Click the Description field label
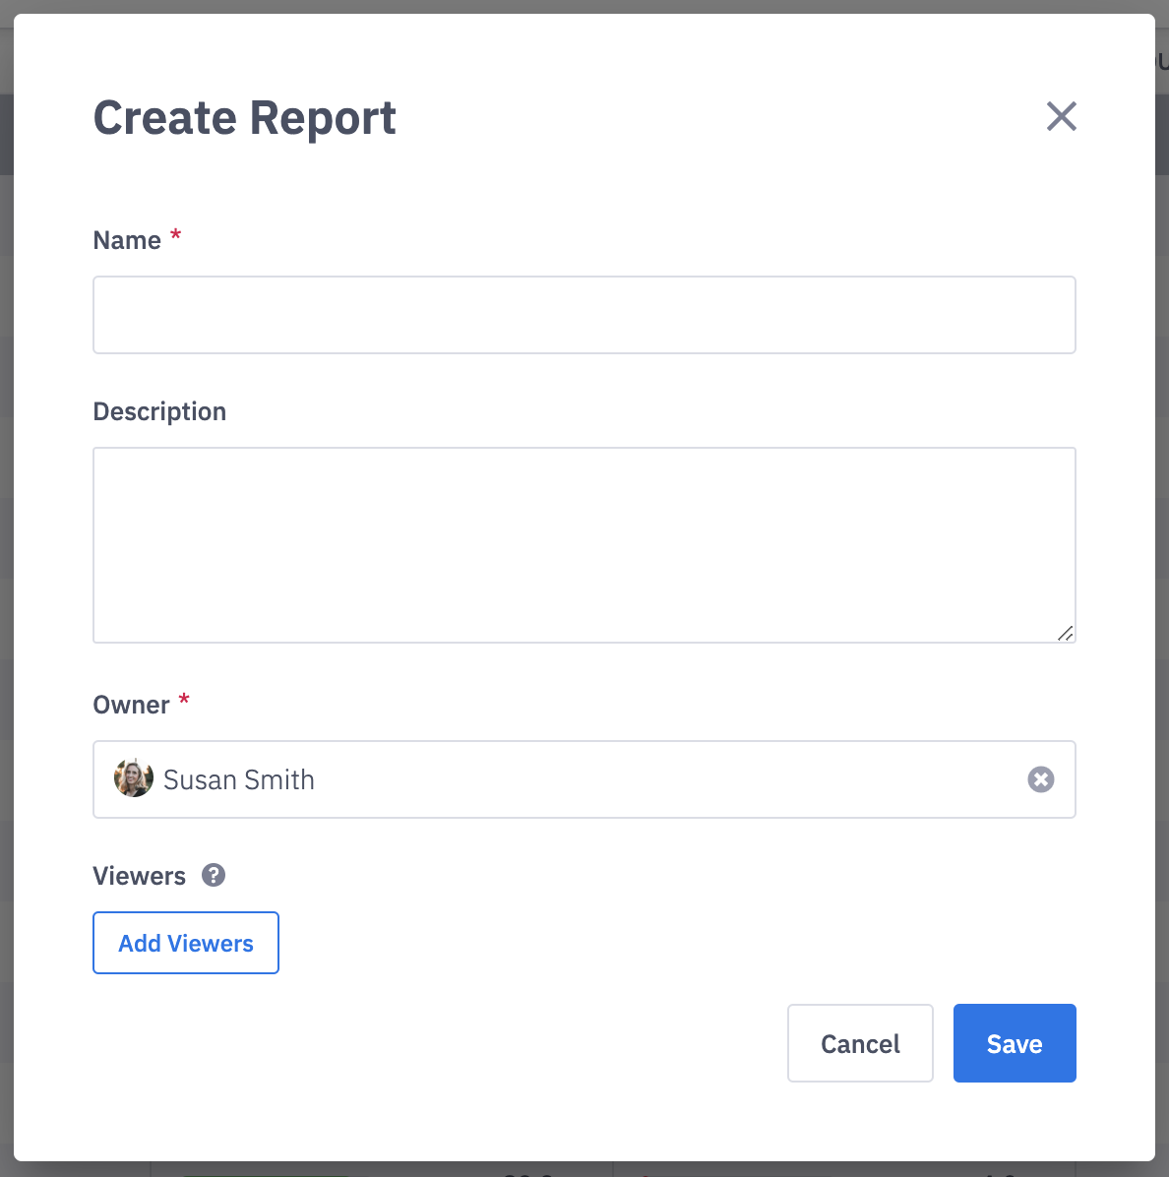 pyautogui.click(x=159, y=411)
